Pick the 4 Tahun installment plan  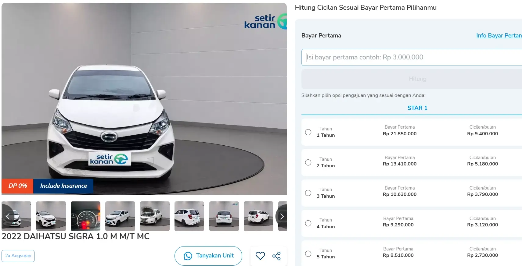coord(308,223)
